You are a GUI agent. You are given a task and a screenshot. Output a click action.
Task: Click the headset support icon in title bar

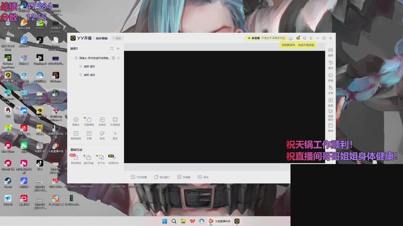[305, 38]
